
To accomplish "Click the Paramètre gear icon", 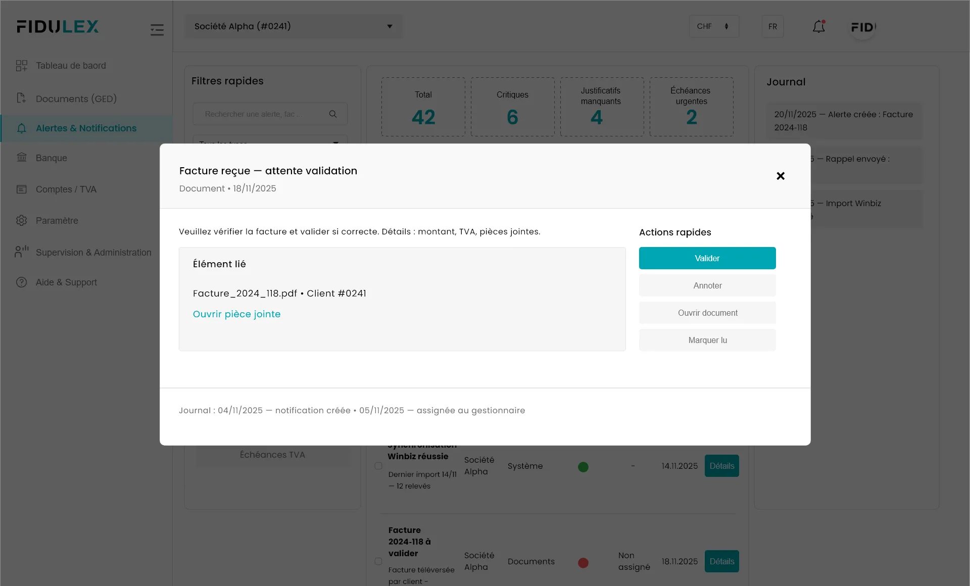I will point(22,220).
